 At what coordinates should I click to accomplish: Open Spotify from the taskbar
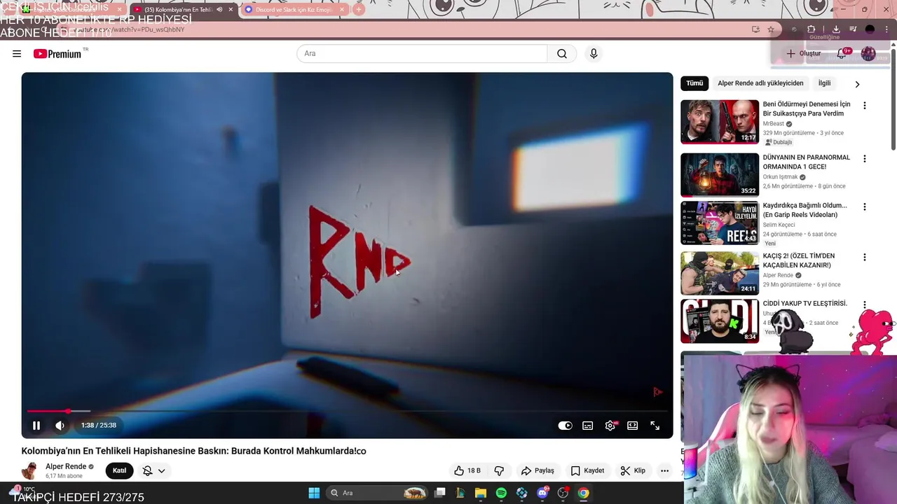point(501,493)
